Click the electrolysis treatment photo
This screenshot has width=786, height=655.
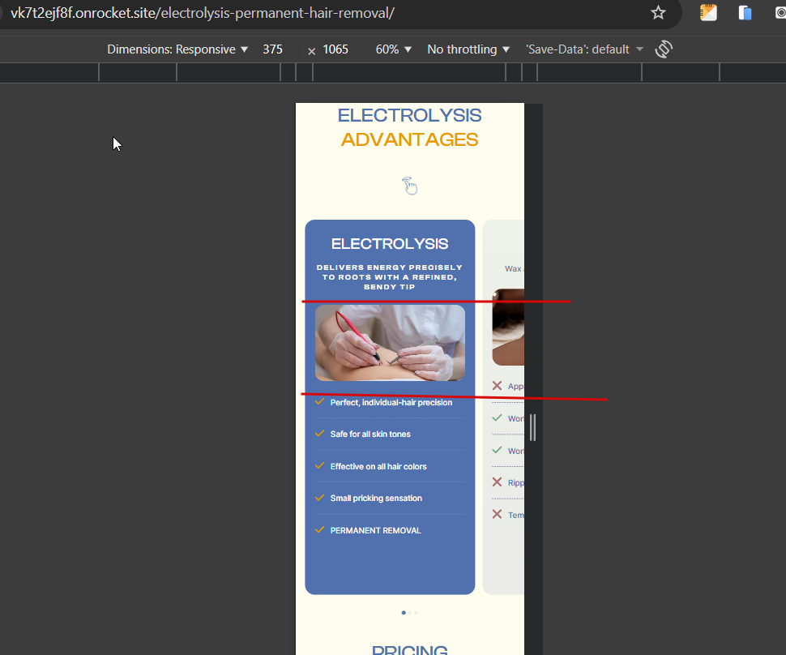coord(390,343)
